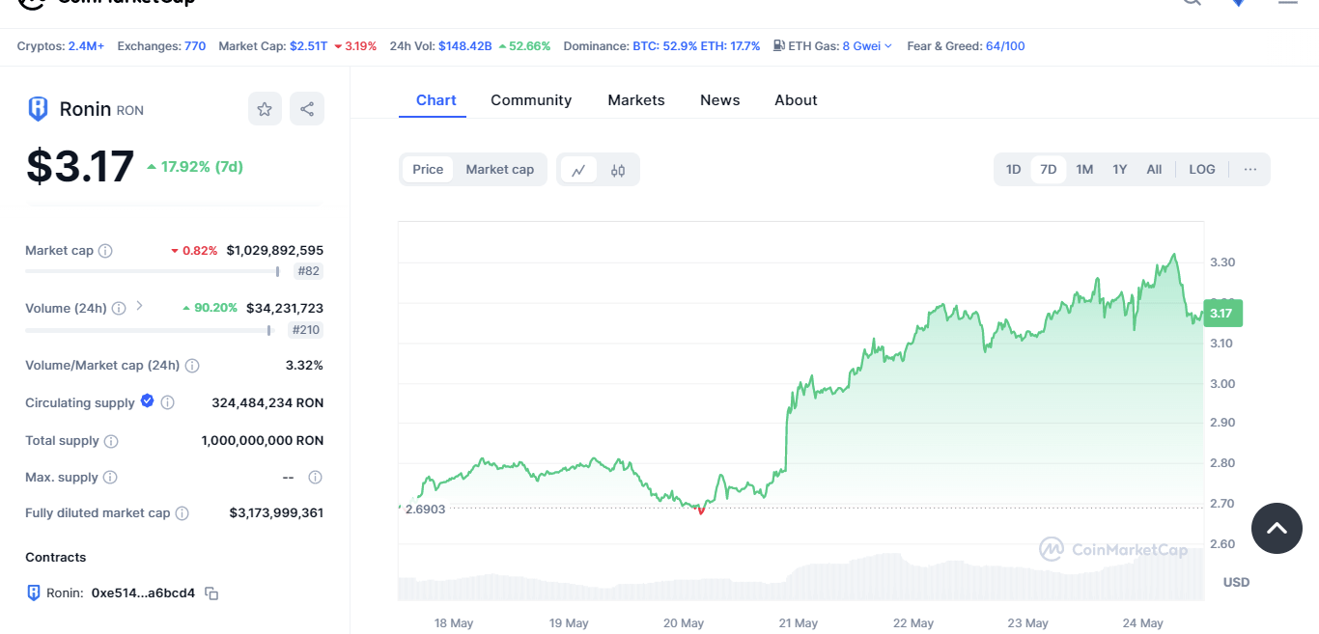This screenshot has width=1319, height=634.
Task: Toggle the chart to Price
Action: 428,170
